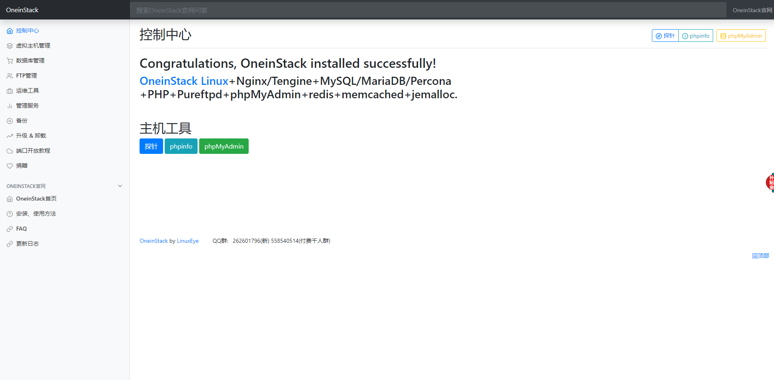This screenshot has height=380, width=774.
Task: Click the green phpMyAdmin button under 主机工具
Action: (x=224, y=146)
